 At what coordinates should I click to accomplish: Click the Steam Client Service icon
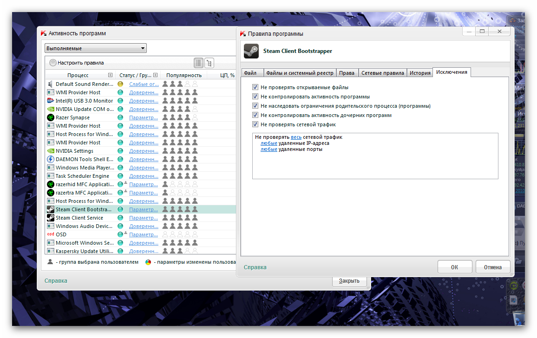(x=51, y=218)
